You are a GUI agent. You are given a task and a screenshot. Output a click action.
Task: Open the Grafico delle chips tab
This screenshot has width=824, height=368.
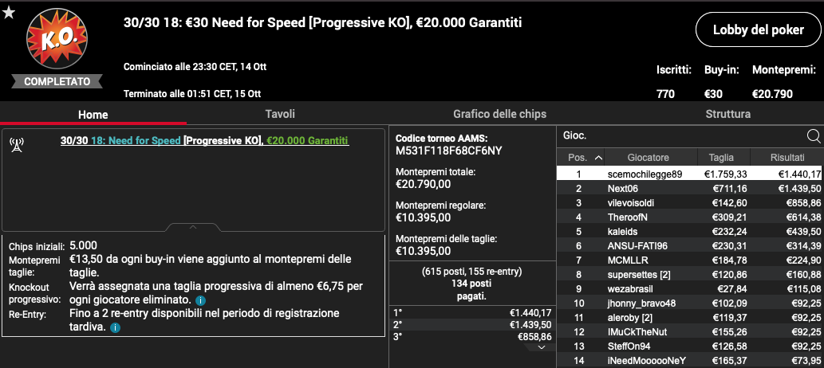tap(500, 114)
